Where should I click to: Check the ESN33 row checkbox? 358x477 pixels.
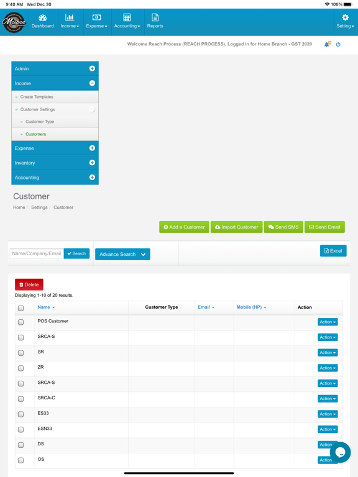21,430
